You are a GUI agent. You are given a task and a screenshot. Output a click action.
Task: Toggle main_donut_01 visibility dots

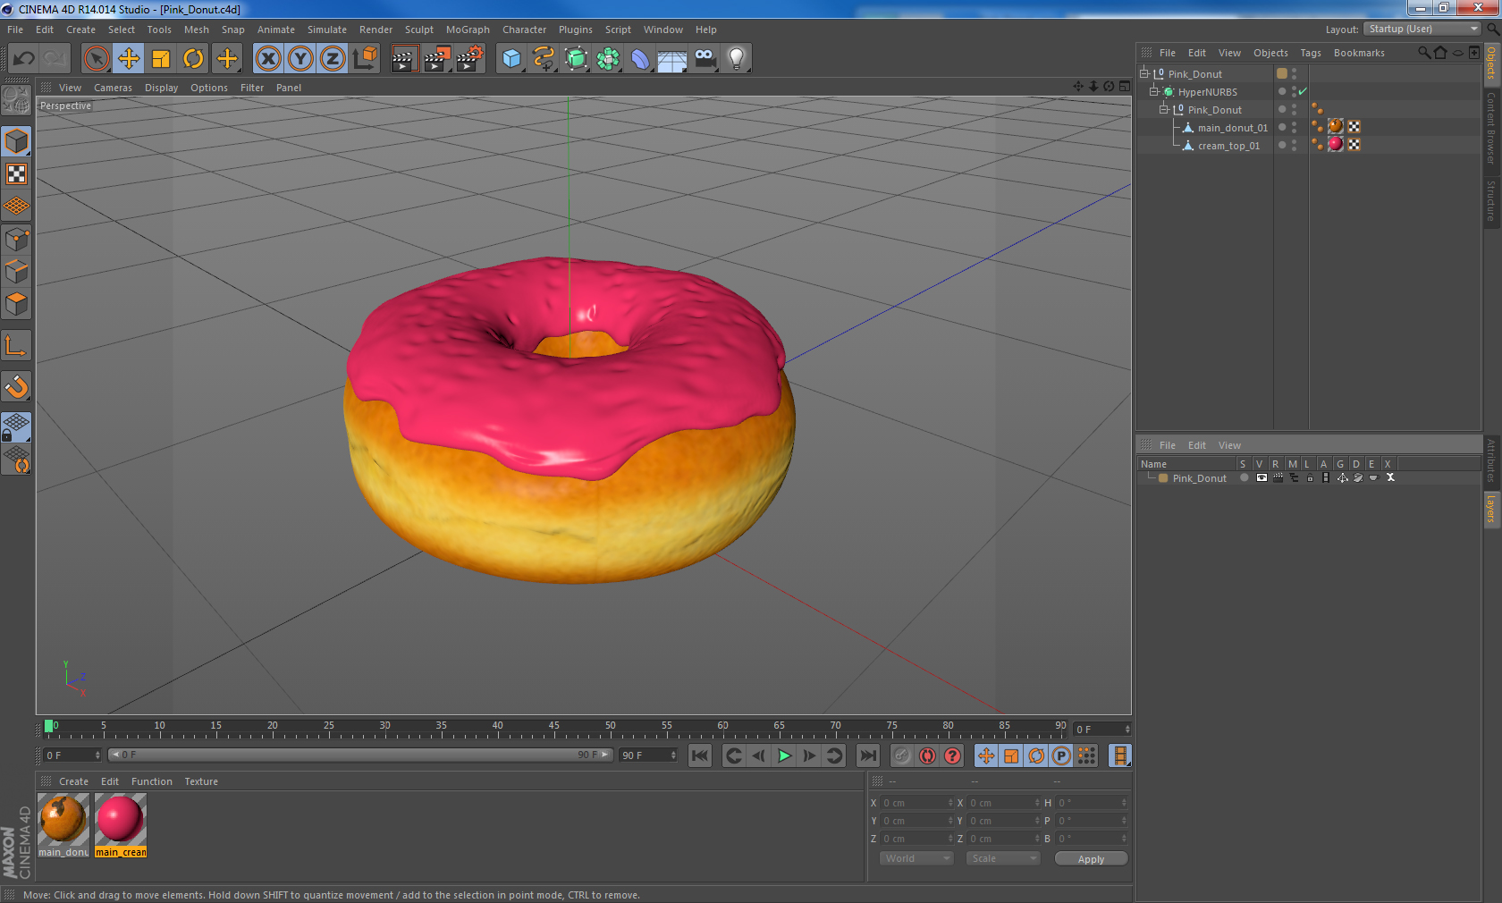point(1294,128)
